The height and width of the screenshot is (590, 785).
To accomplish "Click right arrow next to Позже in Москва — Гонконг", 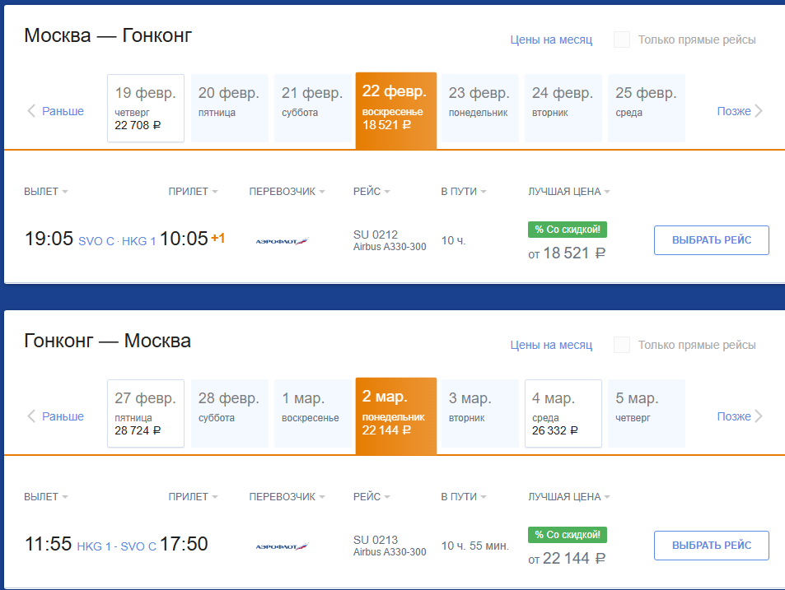I will point(759,111).
